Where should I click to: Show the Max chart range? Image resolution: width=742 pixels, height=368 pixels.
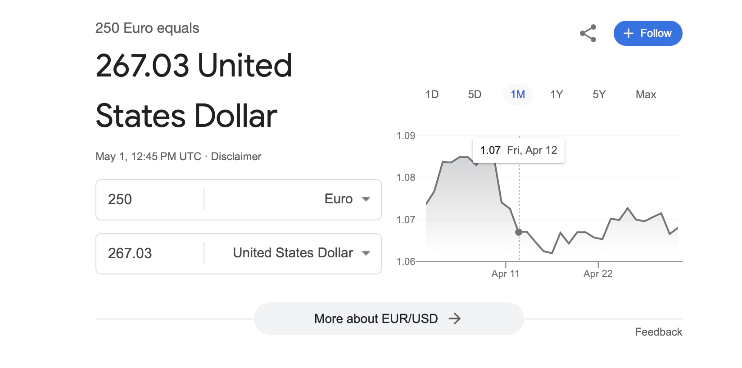[x=646, y=94]
